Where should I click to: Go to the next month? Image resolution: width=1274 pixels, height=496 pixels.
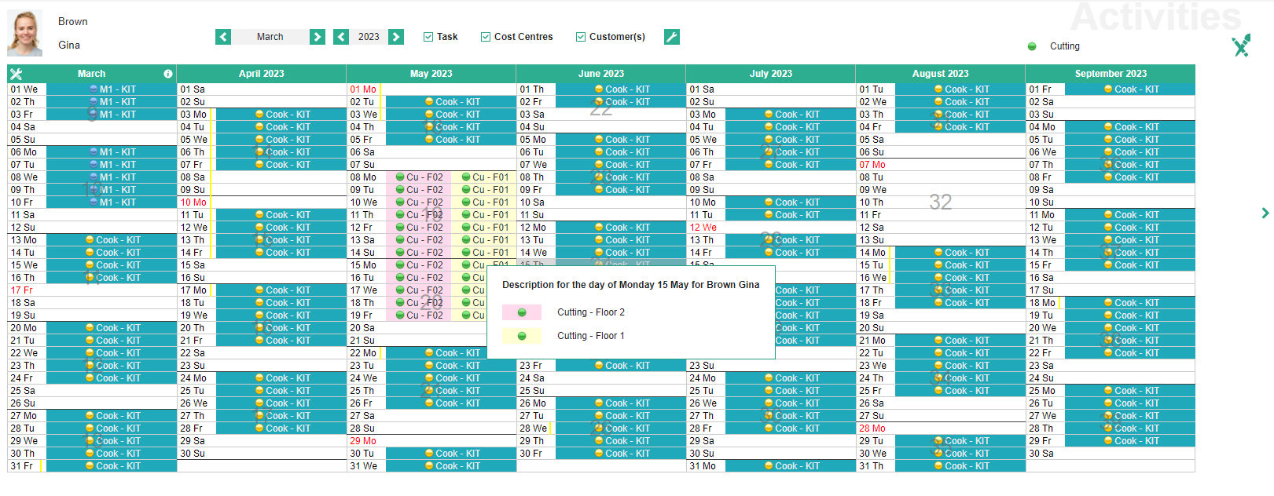point(318,37)
